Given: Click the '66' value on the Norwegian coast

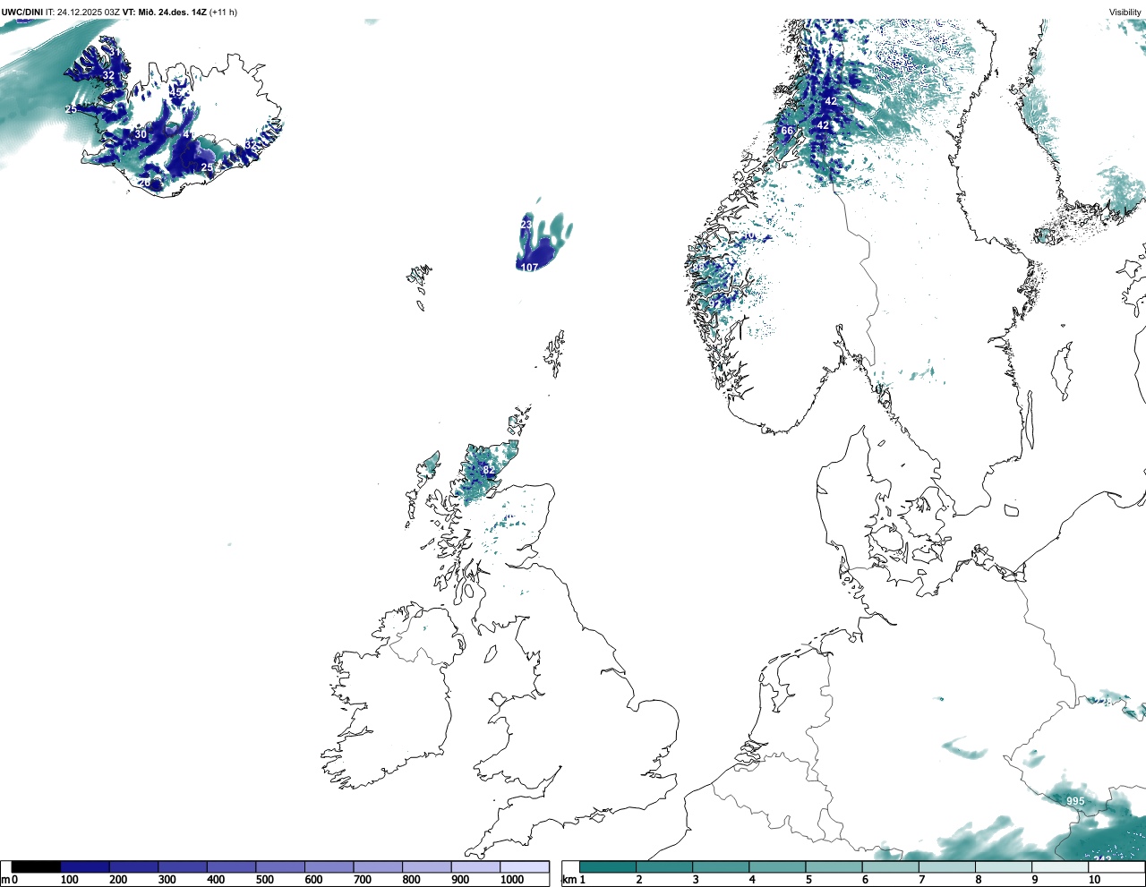Looking at the screenshot, I should 787,131.
